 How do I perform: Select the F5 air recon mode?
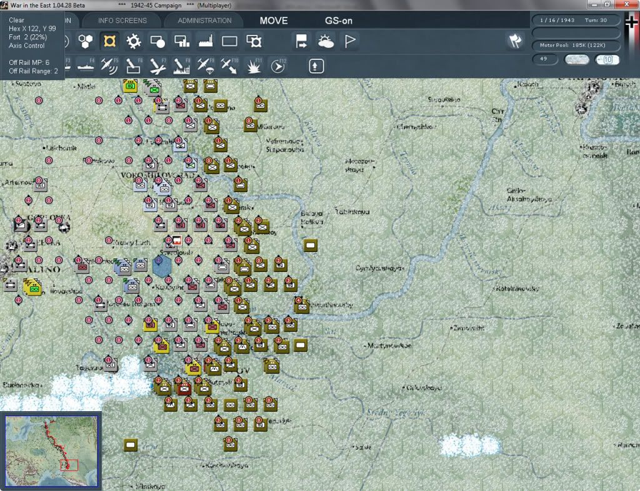pyautogui.click(x=109, y=66)
